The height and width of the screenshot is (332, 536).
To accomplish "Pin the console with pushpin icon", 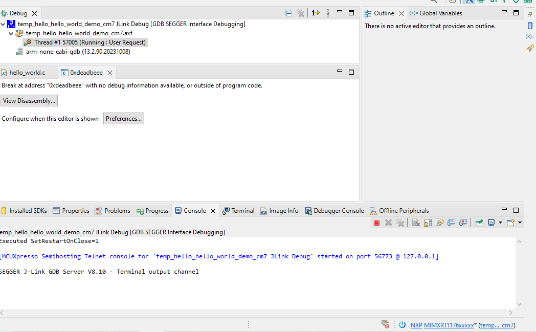I will (479, 223).
